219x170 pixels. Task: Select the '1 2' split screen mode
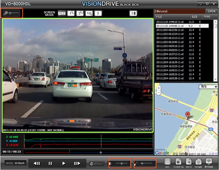click(x=62, y=13)
